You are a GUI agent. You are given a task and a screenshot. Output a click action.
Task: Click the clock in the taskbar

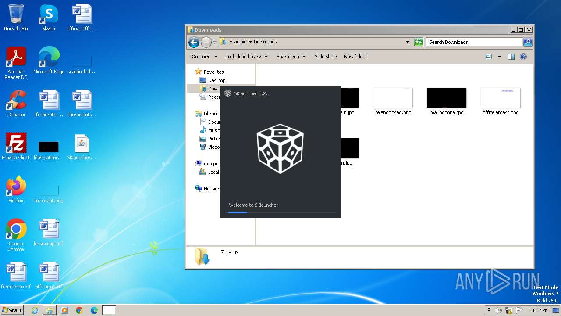[x=539, y=310]
